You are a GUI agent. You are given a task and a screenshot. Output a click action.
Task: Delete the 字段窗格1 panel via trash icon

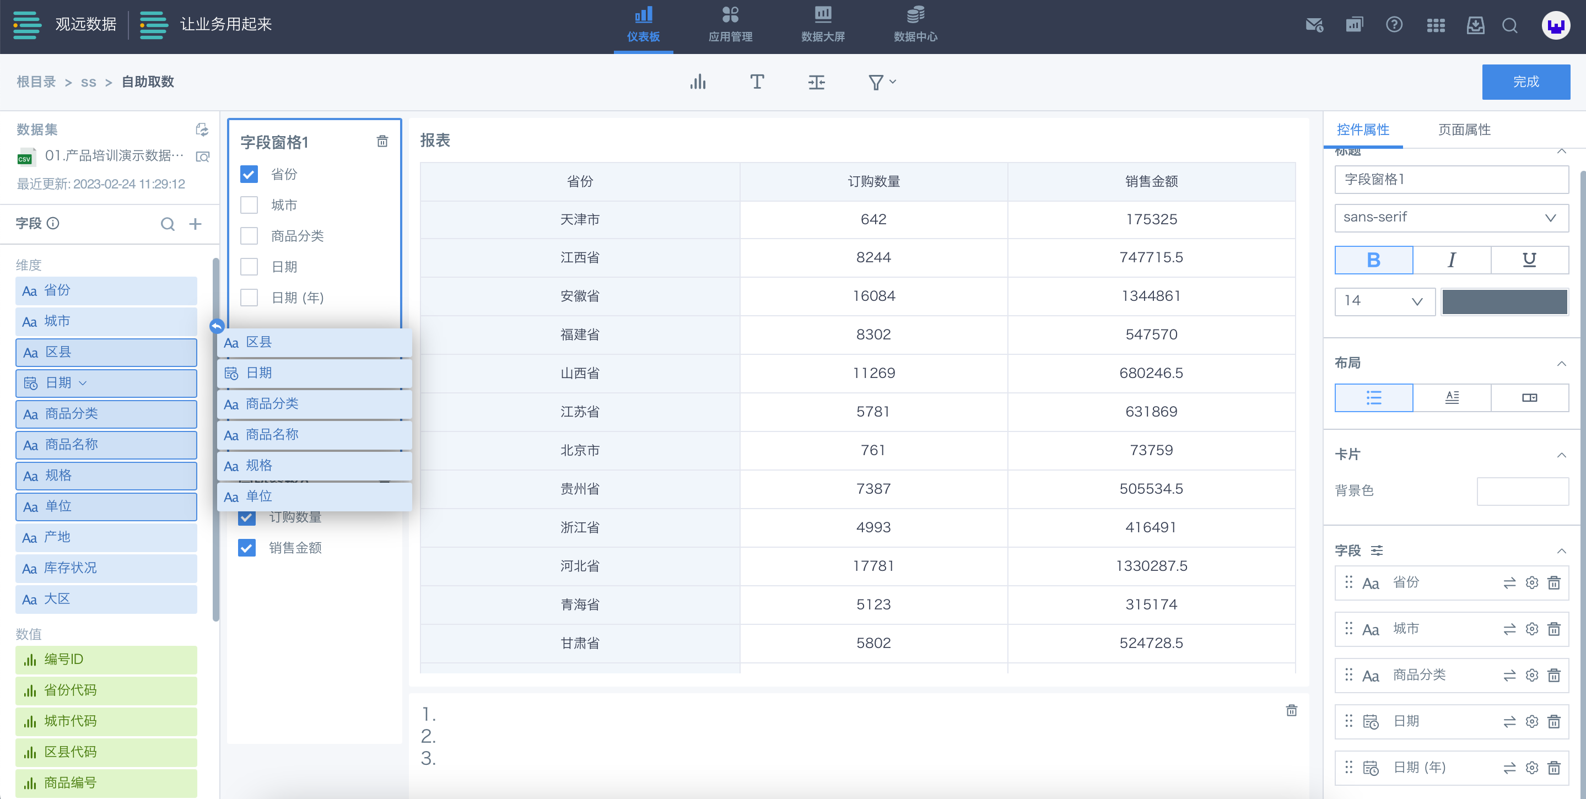(382, 142)
